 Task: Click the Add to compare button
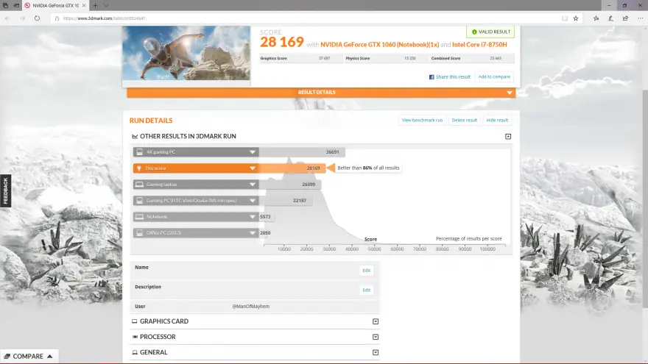click(494, 76)
